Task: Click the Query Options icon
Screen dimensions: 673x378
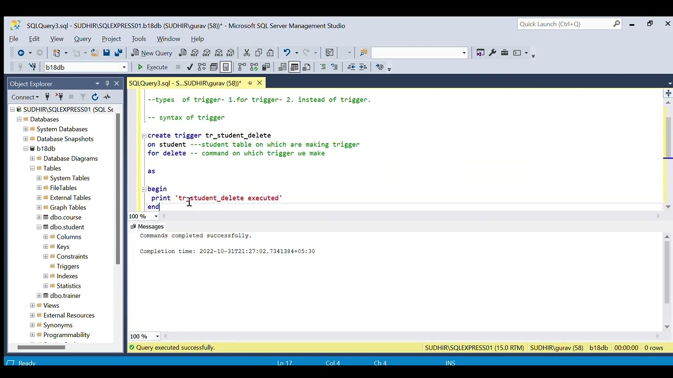Action: [x=213, y=67]
